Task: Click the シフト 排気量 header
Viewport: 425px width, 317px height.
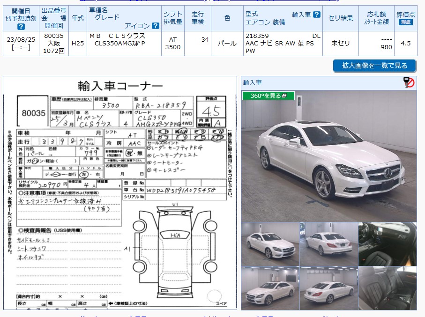Action: coord(172,18)
